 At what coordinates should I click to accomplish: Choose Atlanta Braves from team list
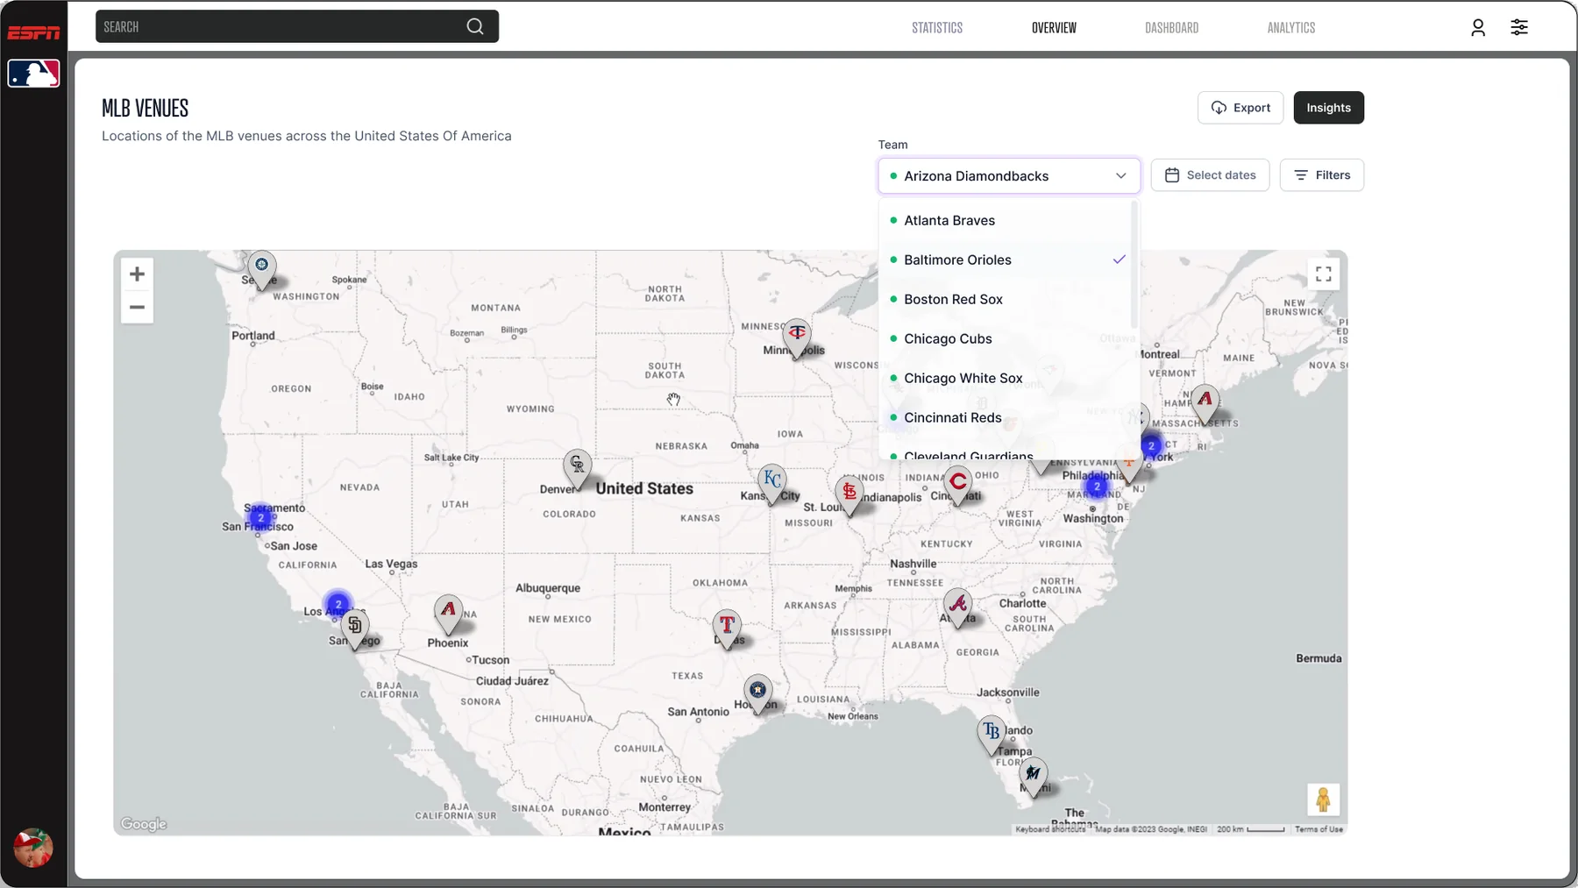click(1006, 220)
